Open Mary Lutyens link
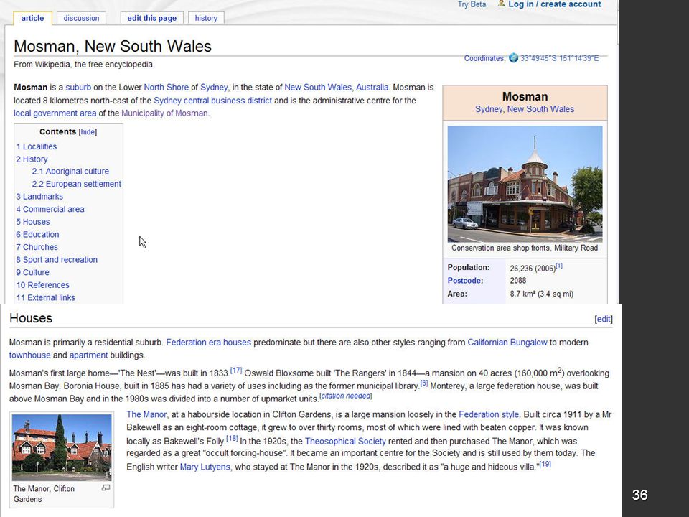The image size is (689, 517). (205, 467)
